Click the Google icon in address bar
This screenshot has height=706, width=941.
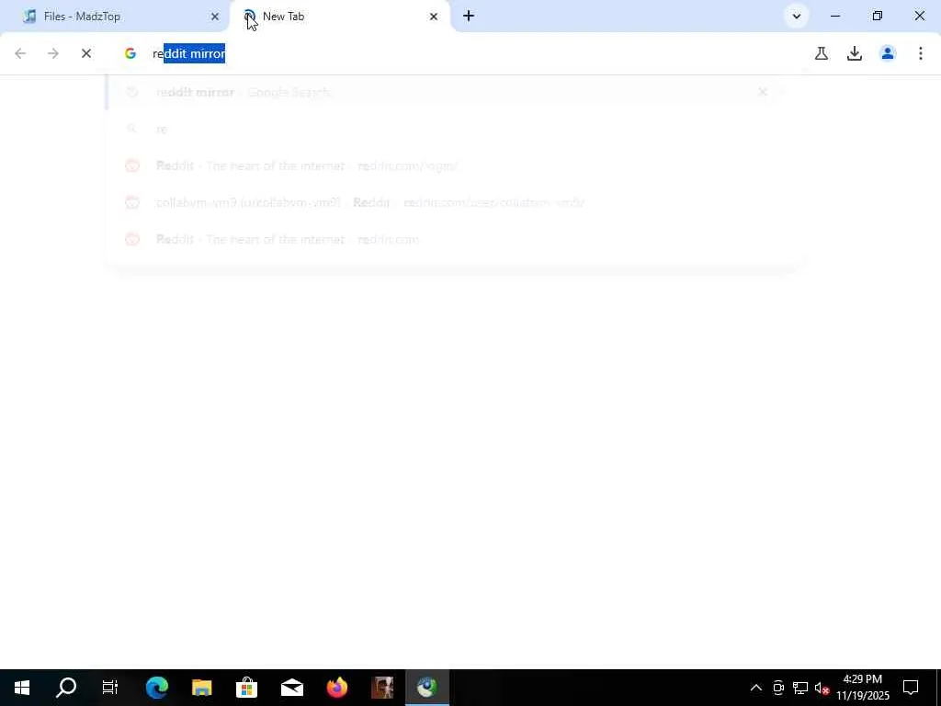tap(130, 53)
